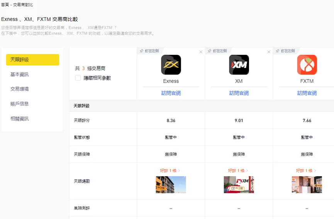Screen dimensions: 334x219
Task: Click the Exness broker logo
Action: click(x=171, y=65)
